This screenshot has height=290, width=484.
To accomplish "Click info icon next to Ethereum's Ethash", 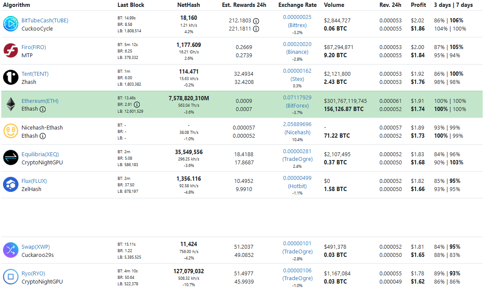I will pos(43,109).
